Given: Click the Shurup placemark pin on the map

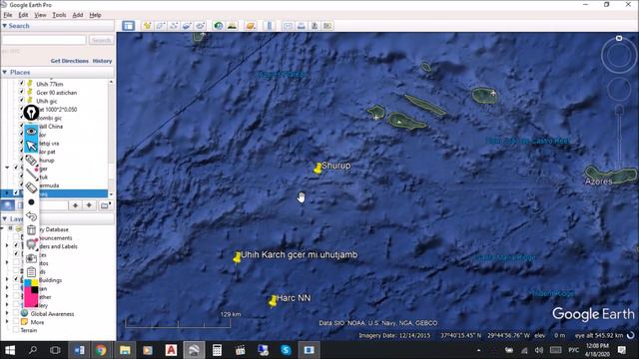Looking at the screenshot, I should pos(318,169).
